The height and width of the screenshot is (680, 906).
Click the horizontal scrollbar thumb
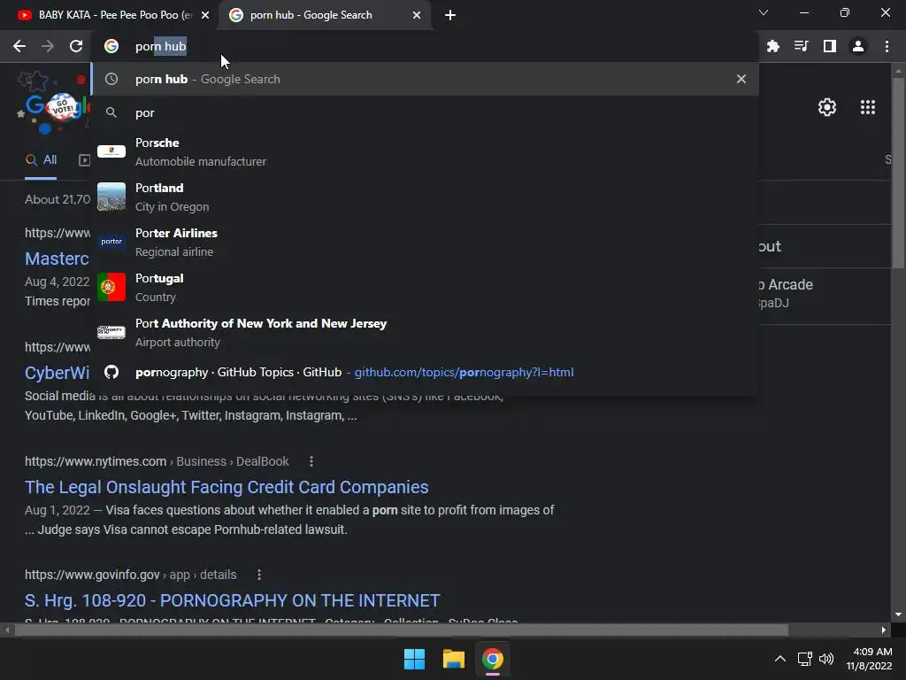tap(401, 630)
